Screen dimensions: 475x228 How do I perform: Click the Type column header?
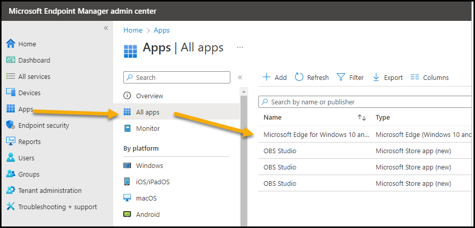pyautogui.click(x=382, y=118)
